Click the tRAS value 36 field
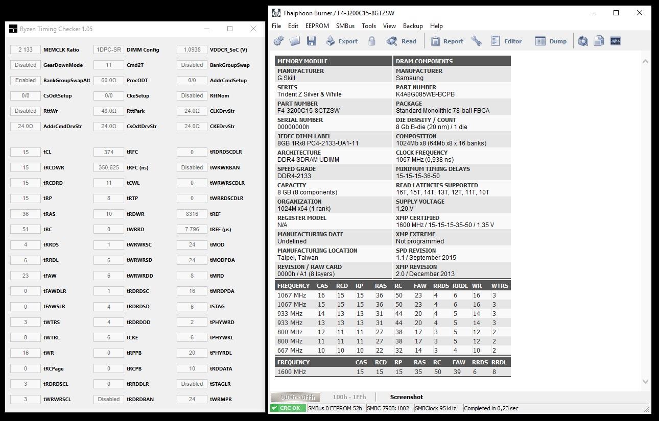659x421 pixels. click(26, 214)
